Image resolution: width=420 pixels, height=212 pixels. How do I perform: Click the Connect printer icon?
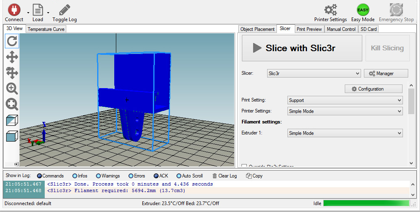coord(14,10)
